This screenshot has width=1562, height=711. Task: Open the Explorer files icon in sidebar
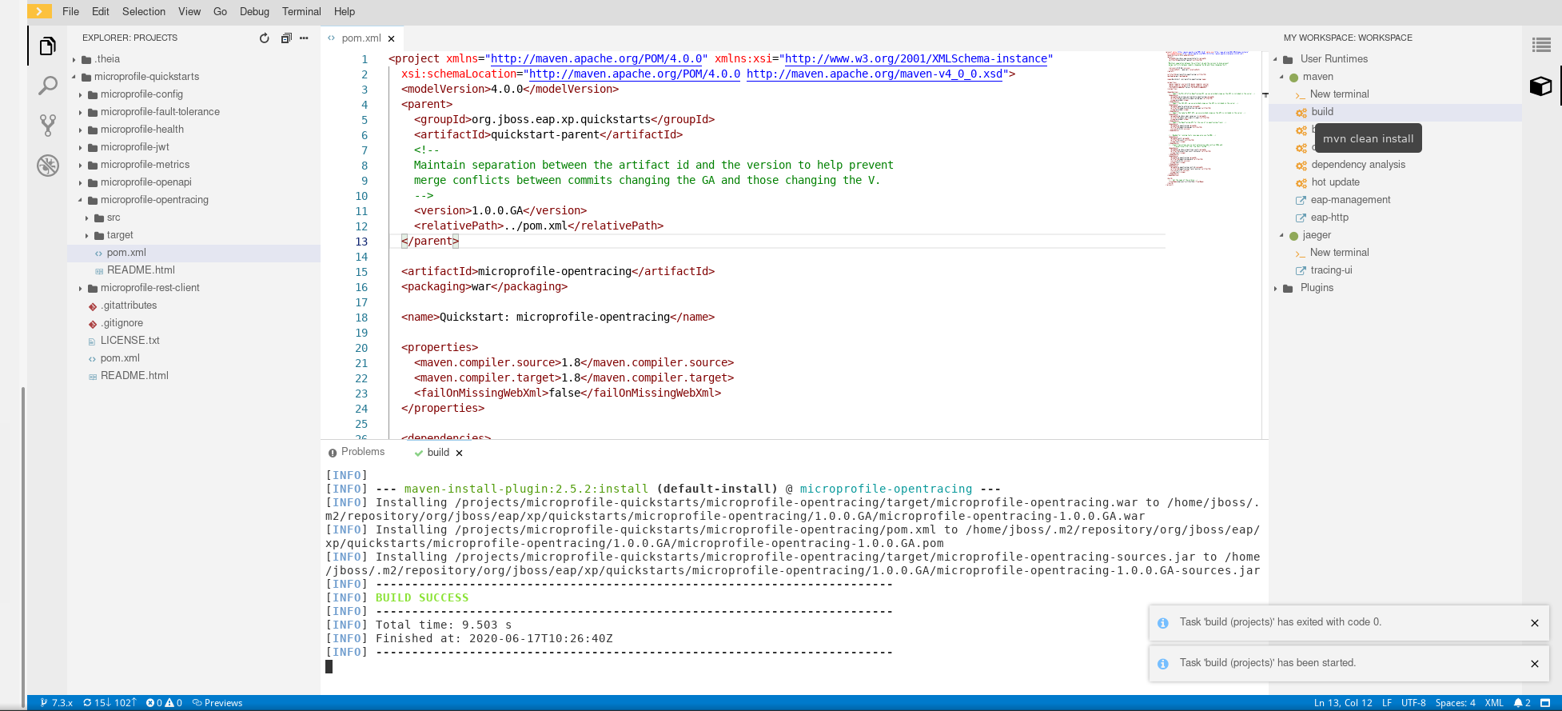click(48, 46)
